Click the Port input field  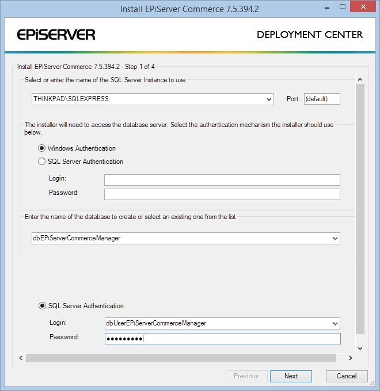[322, 99]
